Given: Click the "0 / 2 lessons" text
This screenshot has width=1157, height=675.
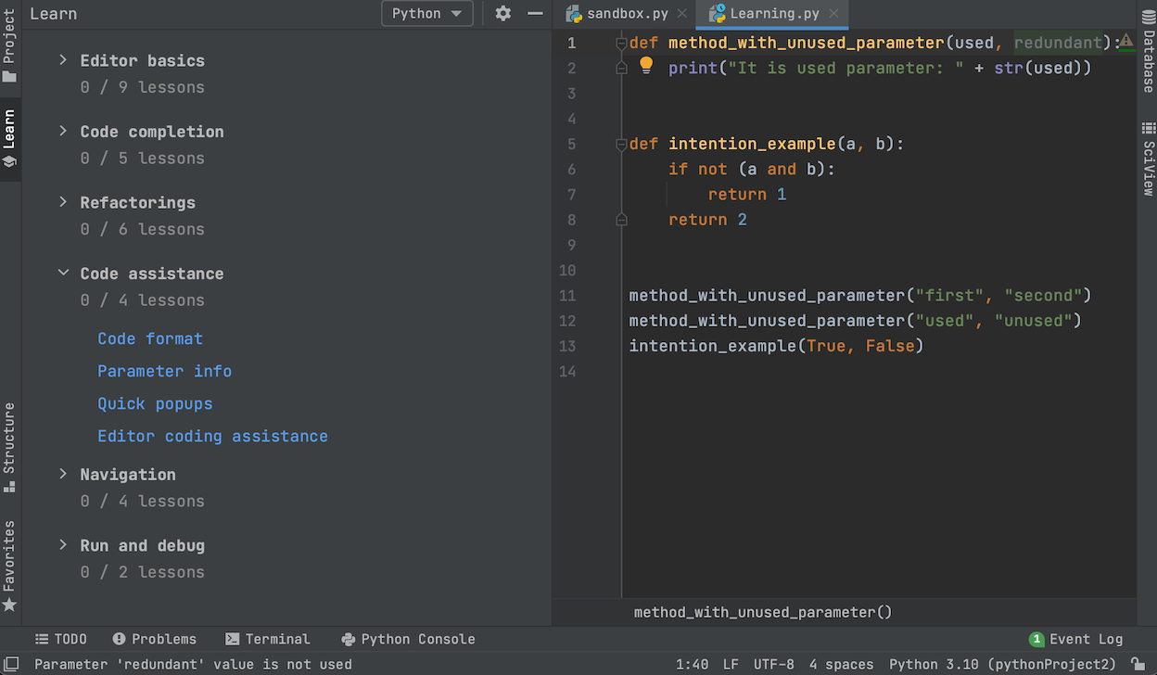Looking at the screenshot, I should click(x=143, y=572).
